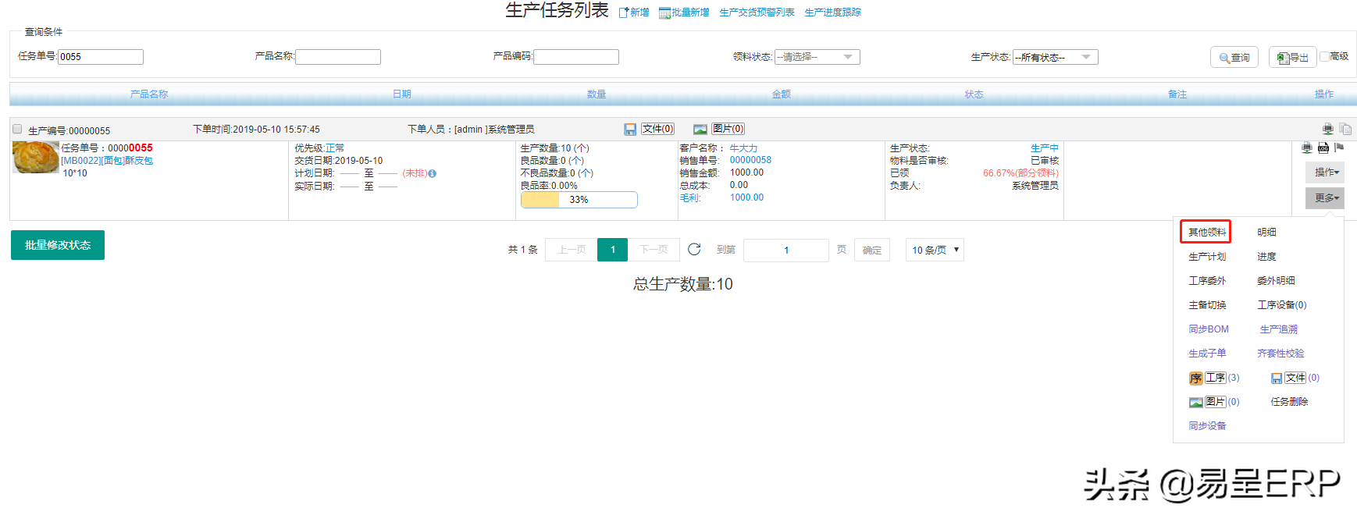This screenshot has width=1357, height=519.
Task: Click the blue info icon next to 未排
Action: click(433, 174)
